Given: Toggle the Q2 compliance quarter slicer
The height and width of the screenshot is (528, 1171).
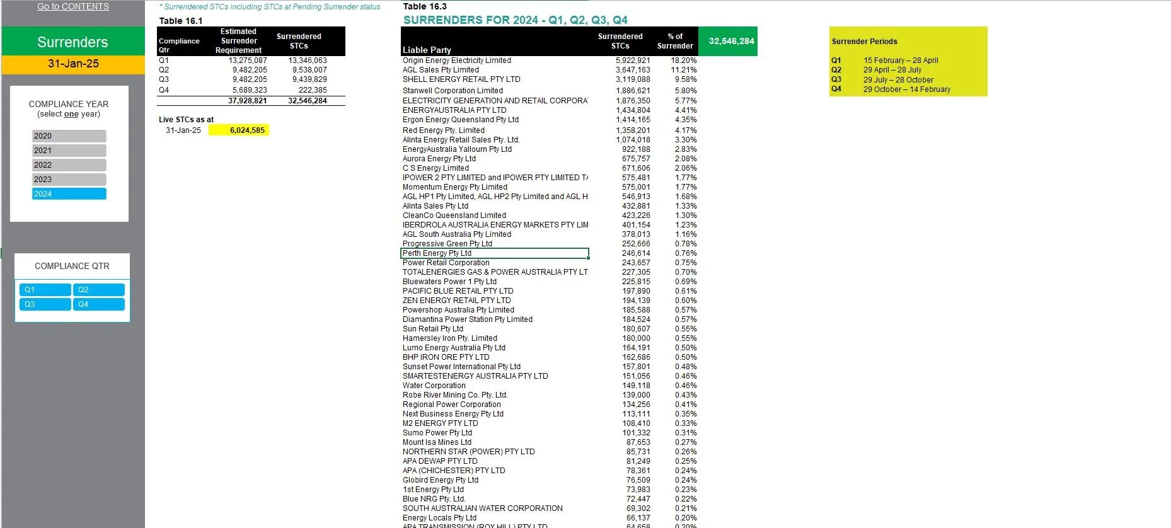Looking at the screenshot, I should click(99, 290).
